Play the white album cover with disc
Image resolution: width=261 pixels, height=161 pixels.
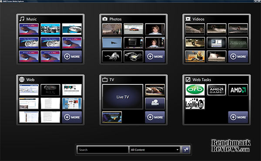click(x=72, y=29)
